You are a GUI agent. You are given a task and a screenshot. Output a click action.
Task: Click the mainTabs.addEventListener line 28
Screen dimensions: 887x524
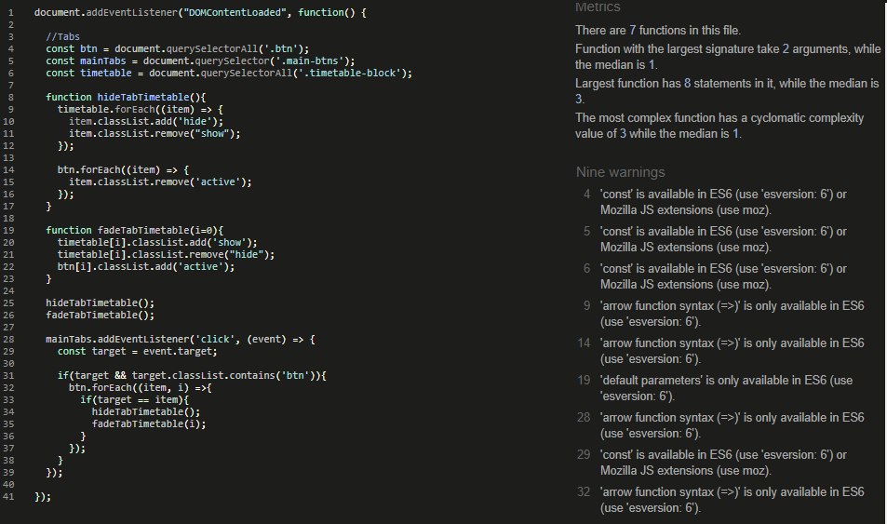click(181, 340)
